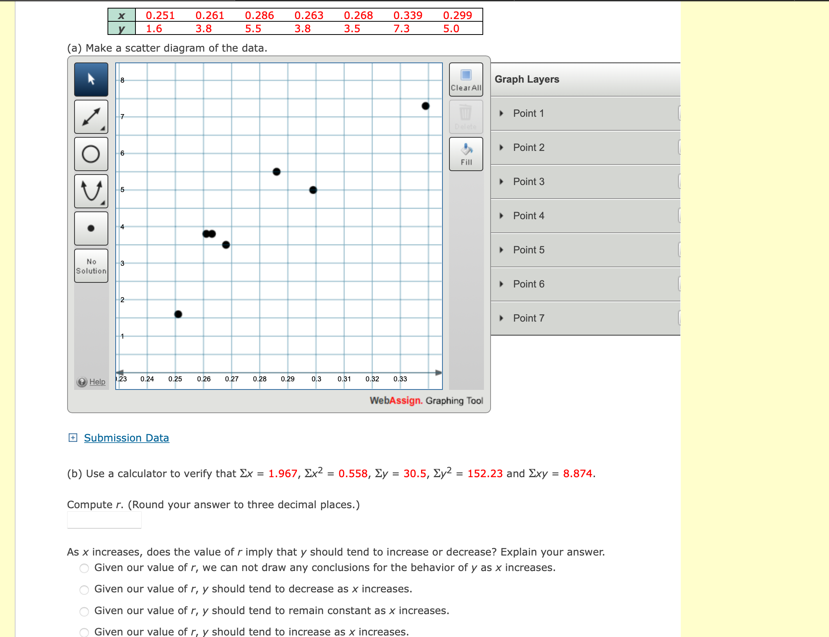This screenshot has width=829, height=637.
Task: Select 'y should tend to decrease' option
Action: tap(83, 590)
